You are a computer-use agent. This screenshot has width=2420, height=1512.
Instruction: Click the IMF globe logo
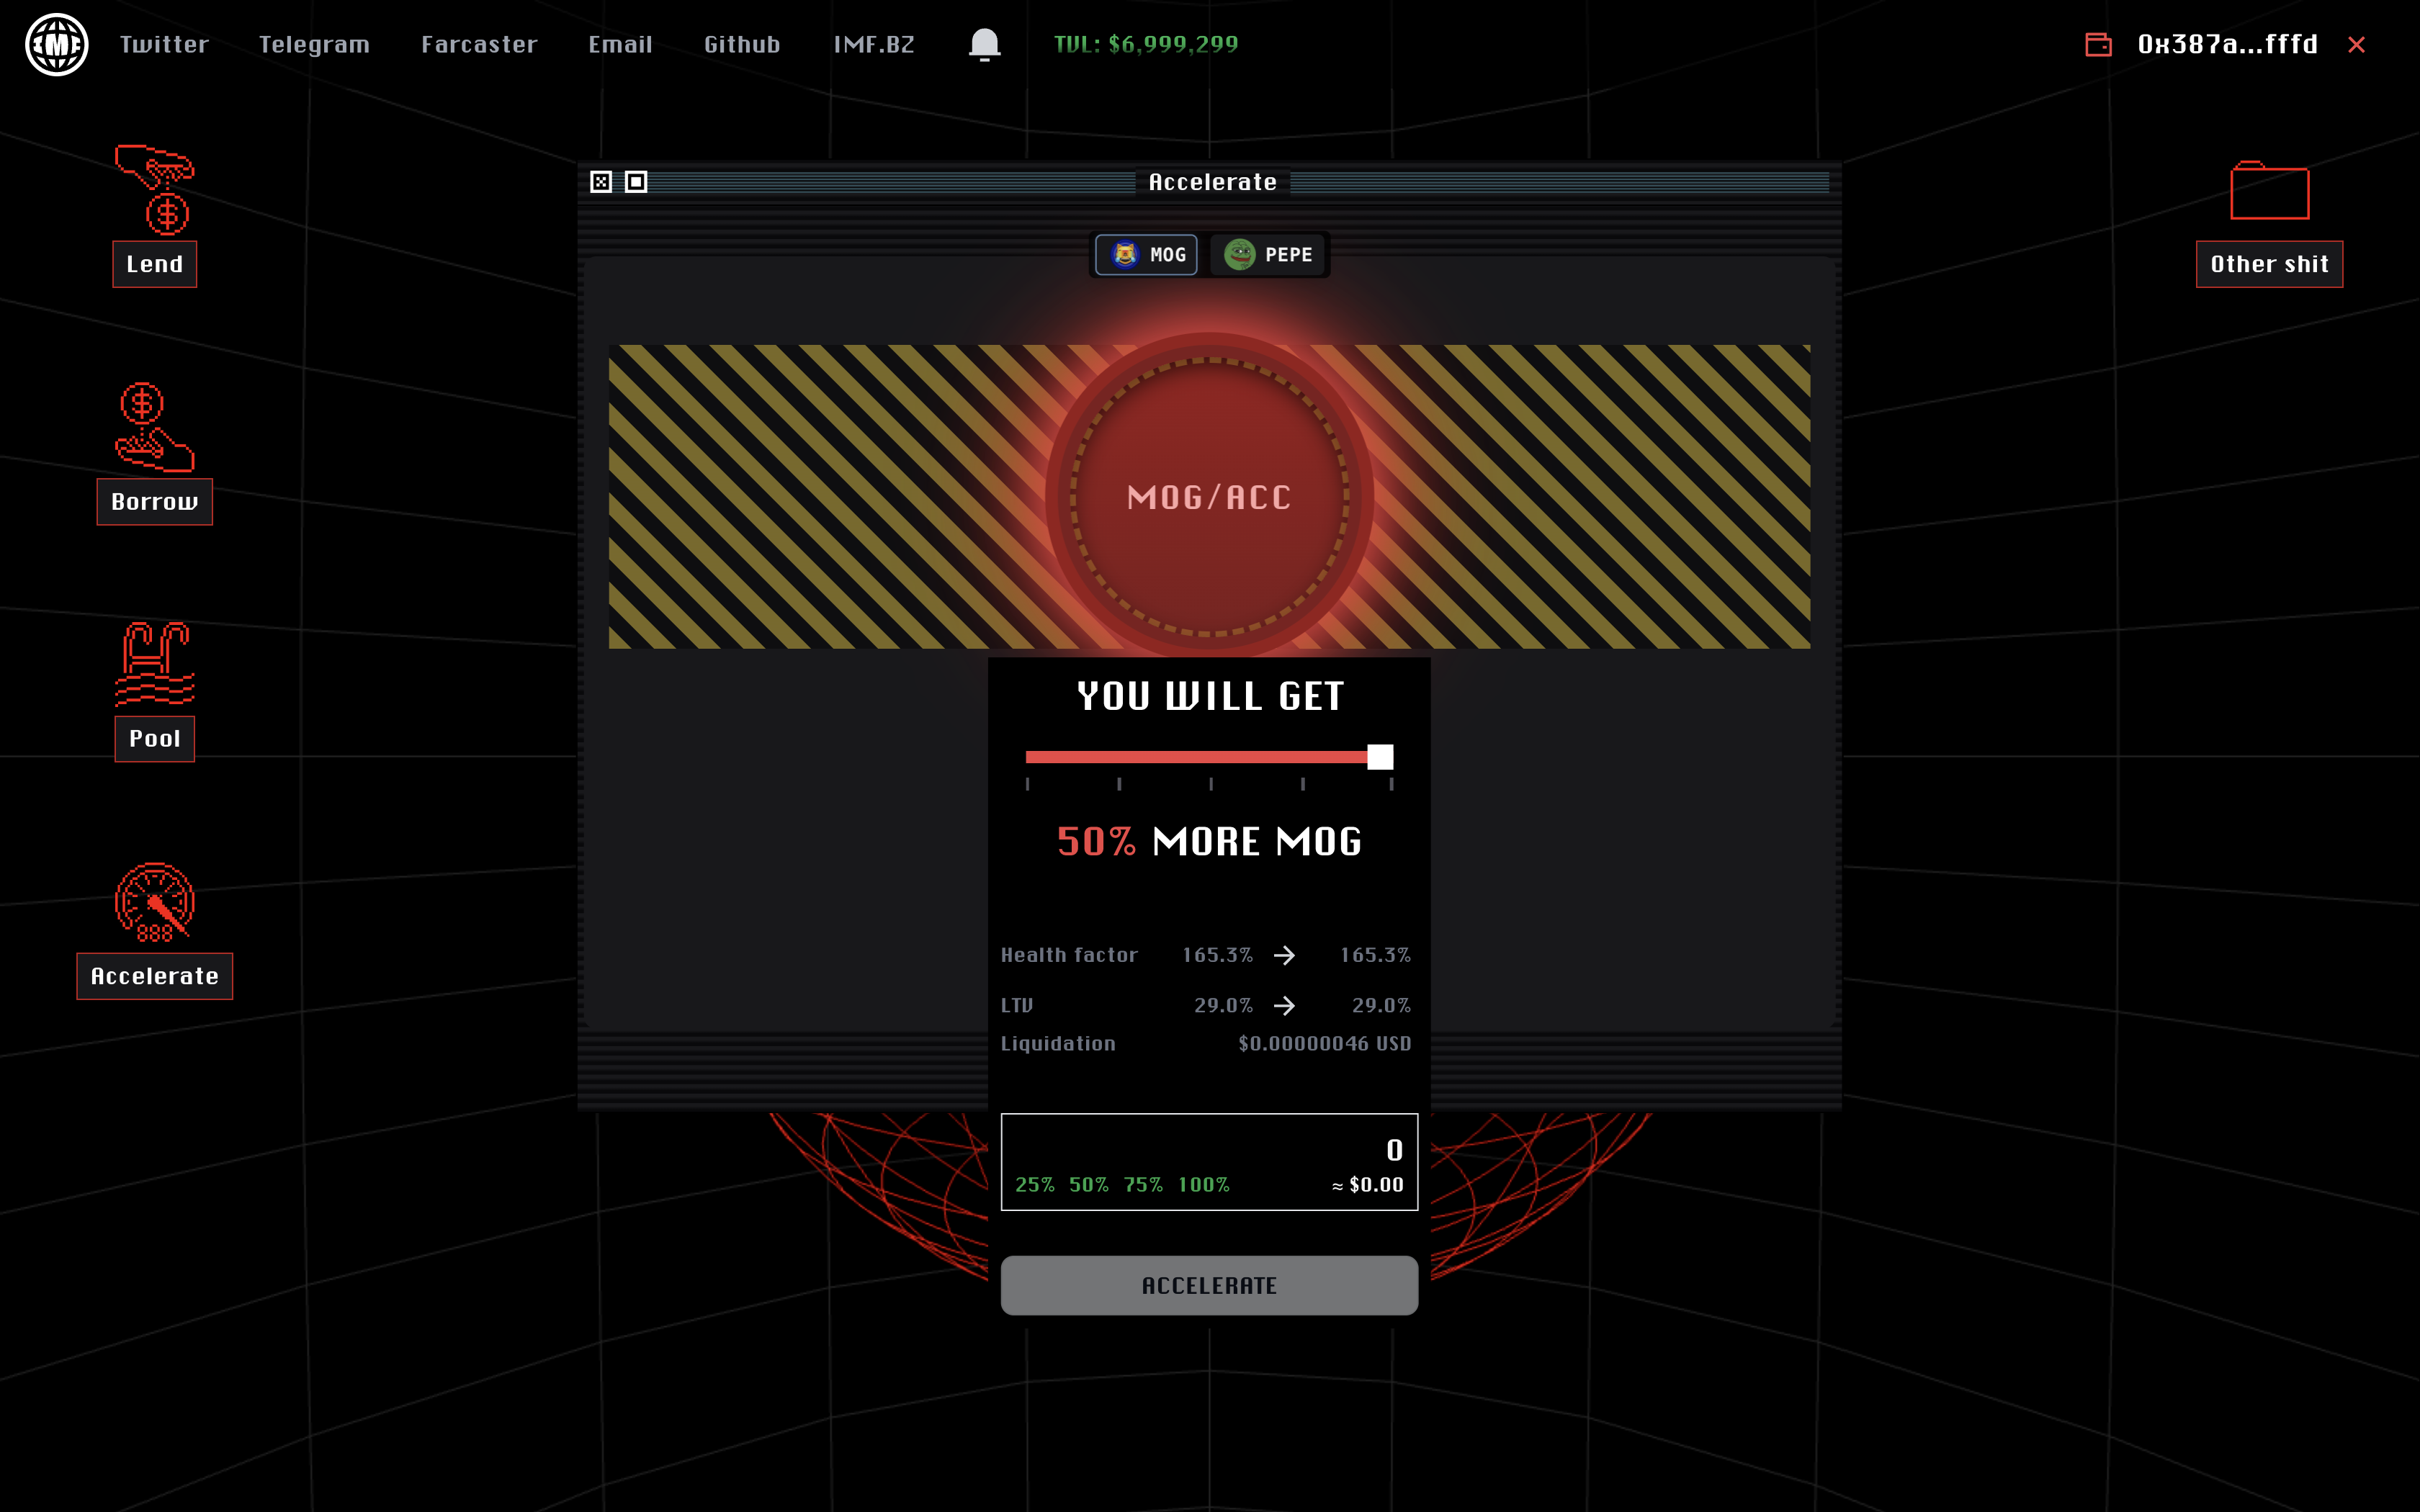56,44
